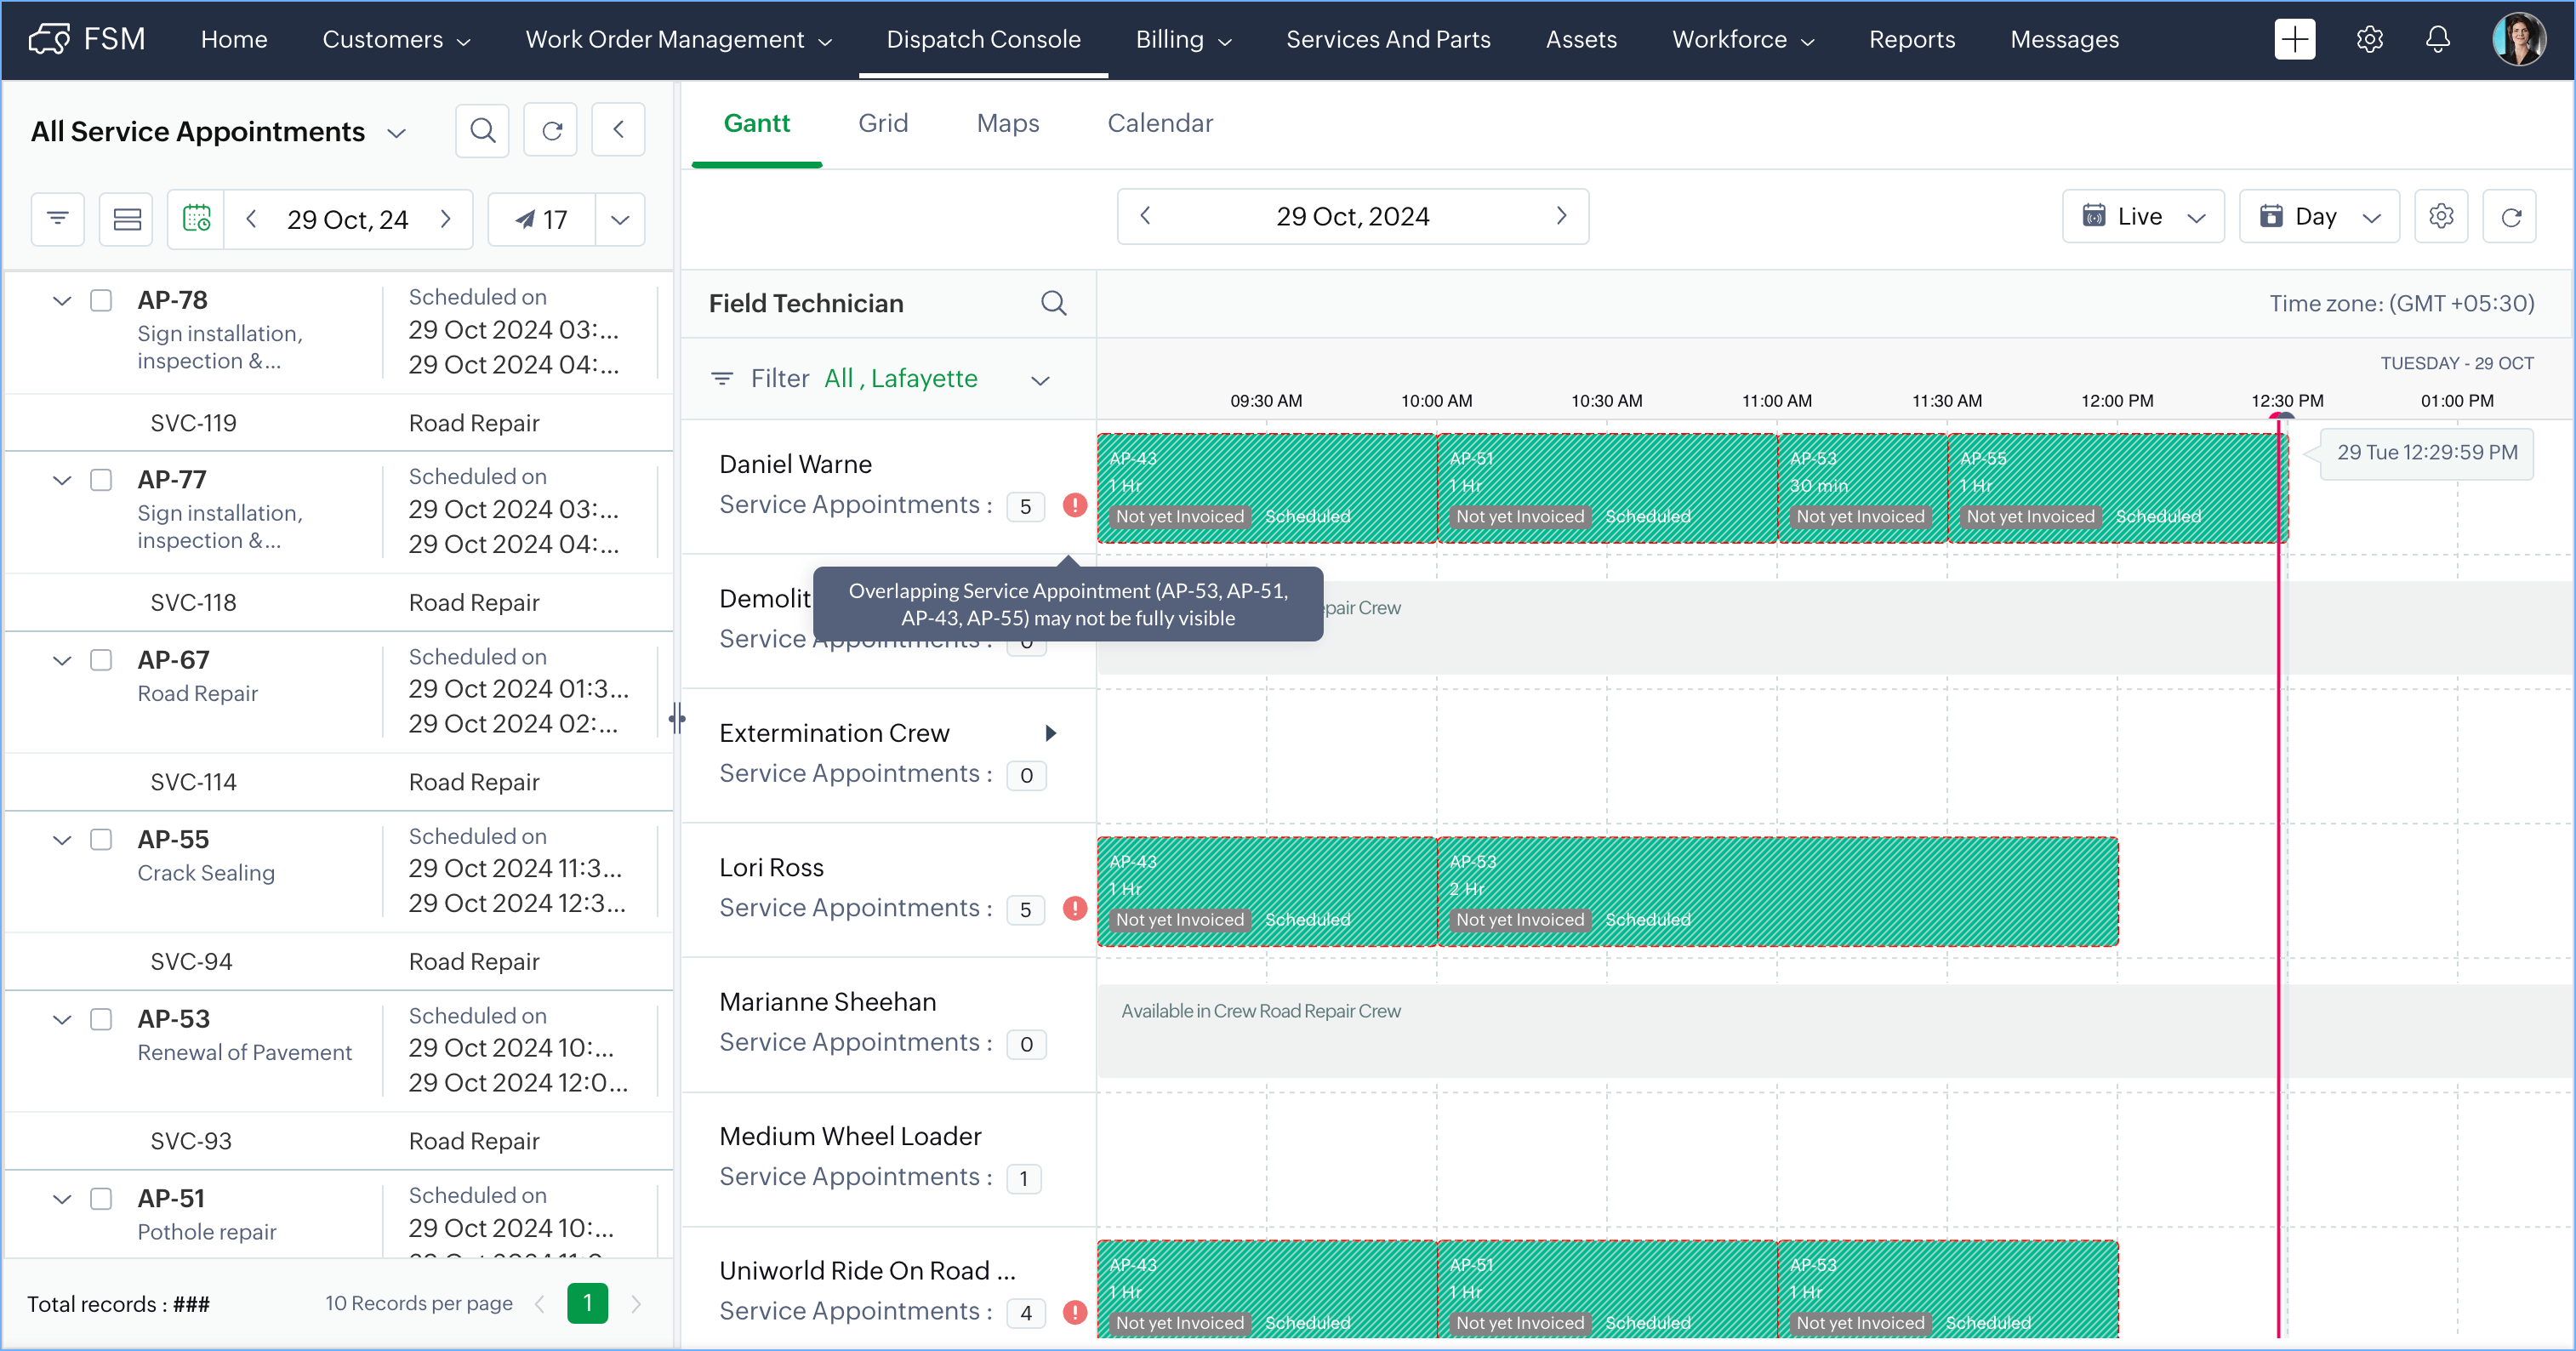Go to next day in Gantt date
2576x1351 pixels.
(x=1561, y=216)
